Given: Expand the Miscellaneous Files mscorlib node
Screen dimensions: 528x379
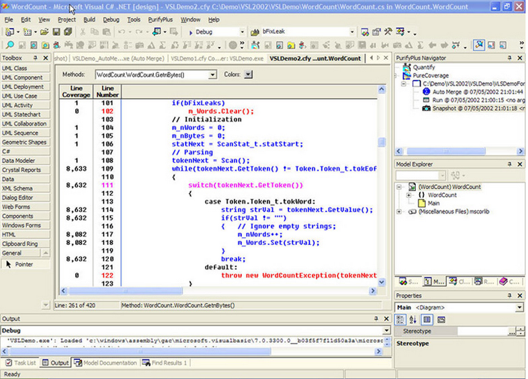Looking at the screenshot, I should click(399, 212).
